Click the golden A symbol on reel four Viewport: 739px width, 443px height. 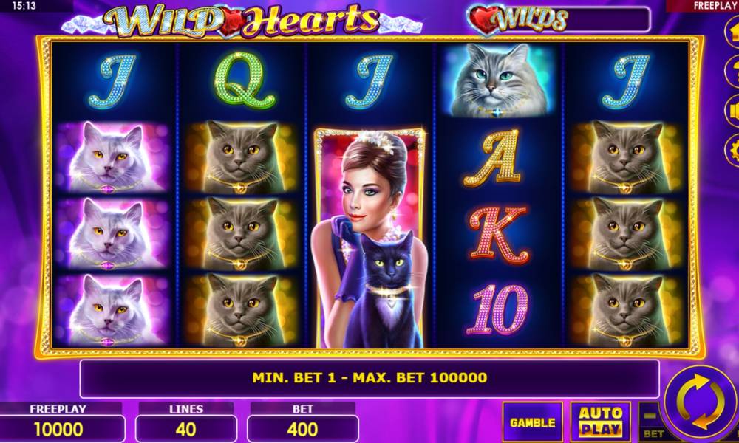point(493,158)
